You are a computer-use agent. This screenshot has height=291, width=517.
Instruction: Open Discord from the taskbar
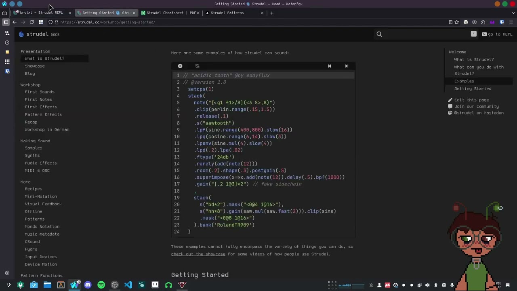coord(88,285)
